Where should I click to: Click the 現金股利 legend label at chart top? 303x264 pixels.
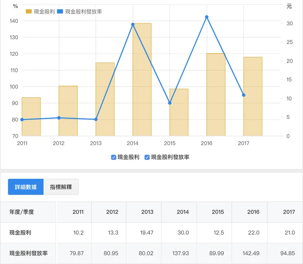[45, 11]
